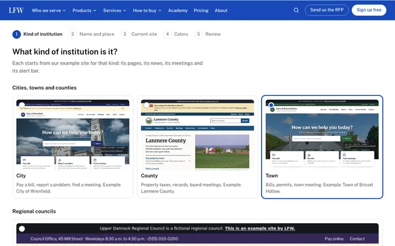The height and width of the screenshot is (246, 395).
Task: Click the County card description text
Action: coord(191,188)
